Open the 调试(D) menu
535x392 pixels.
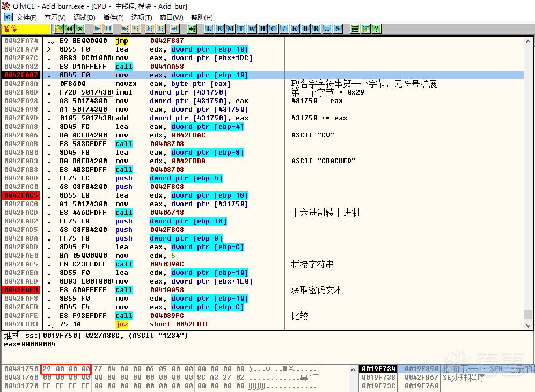(x=84, y=17)
